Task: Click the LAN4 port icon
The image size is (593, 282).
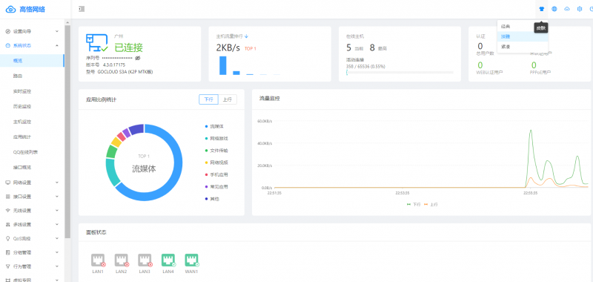Action: pyautogui.click(x=168, y=260)
